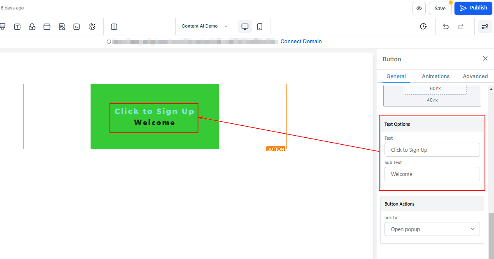
Task: Toggle the preview eye button
Action: coord(419,8)
